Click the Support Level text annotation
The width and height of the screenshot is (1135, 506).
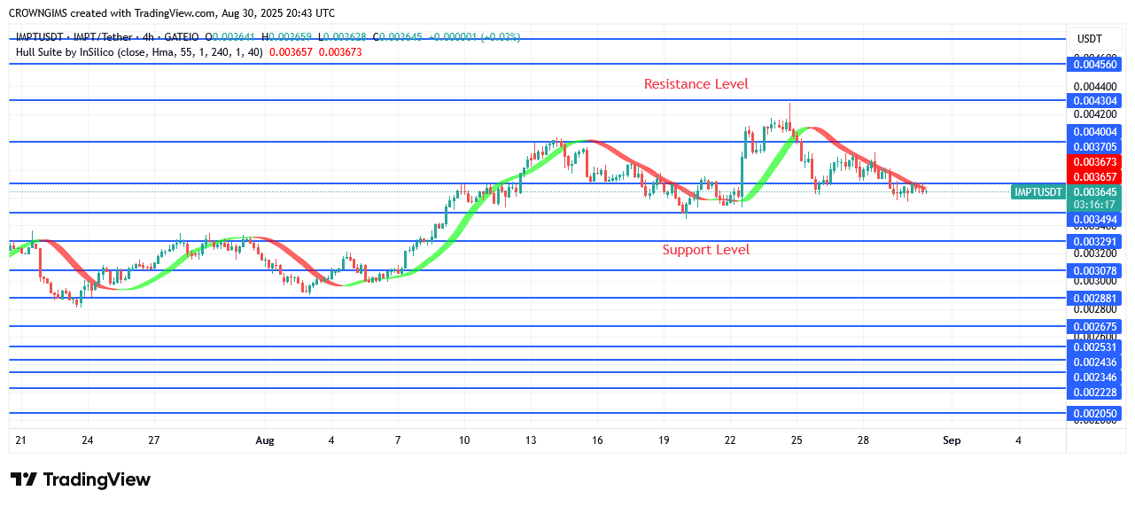click(x=706, y=250)
